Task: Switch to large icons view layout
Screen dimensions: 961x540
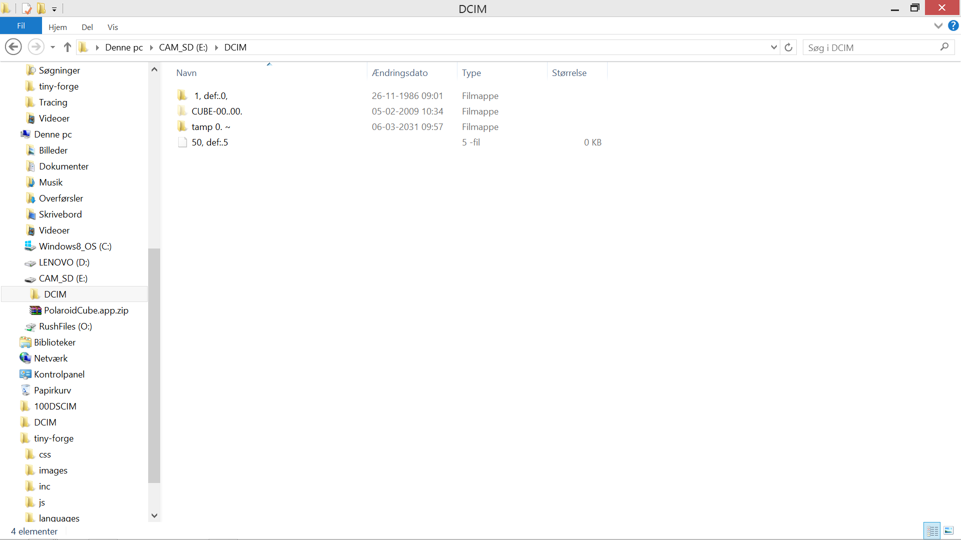Action: 948,530
